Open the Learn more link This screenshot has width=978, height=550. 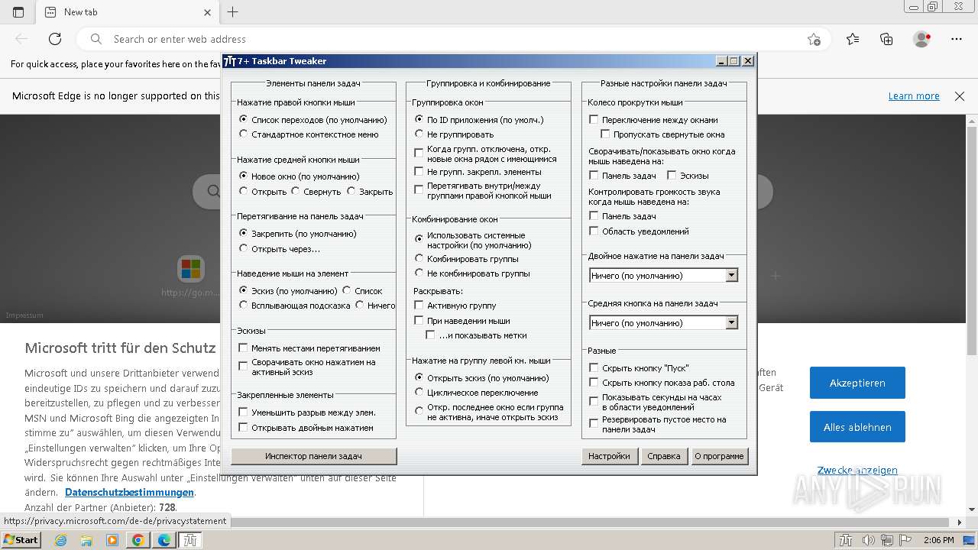pos(914,96)
